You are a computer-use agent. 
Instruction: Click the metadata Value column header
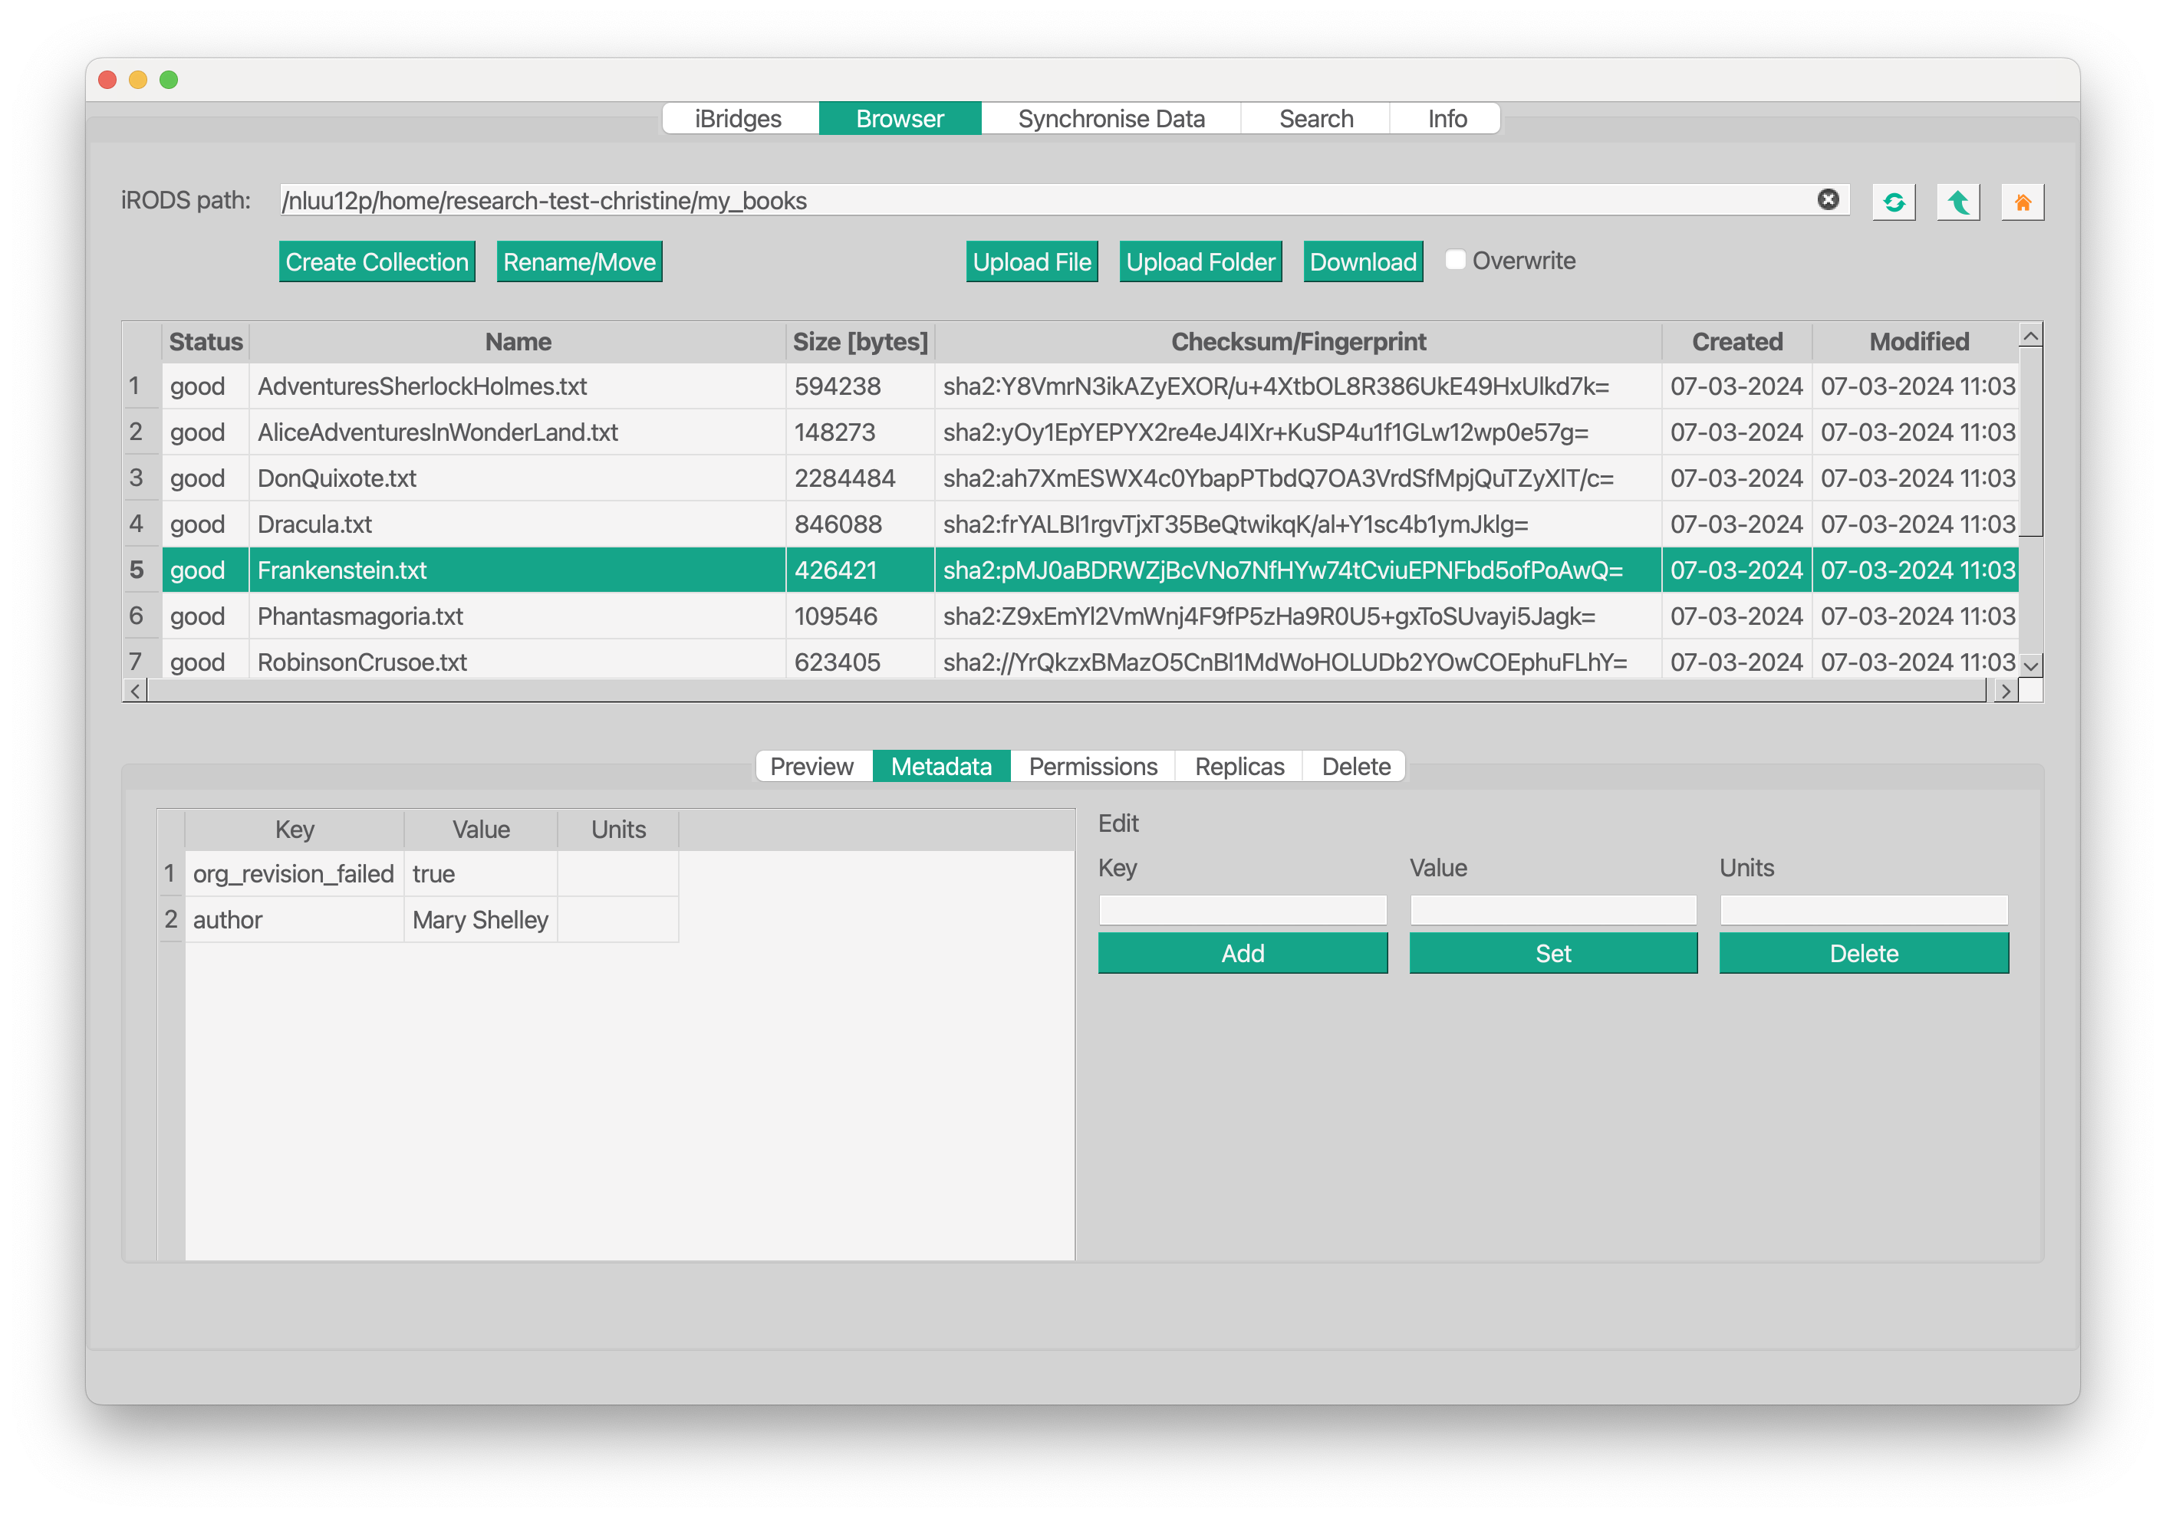click(481, 830)
